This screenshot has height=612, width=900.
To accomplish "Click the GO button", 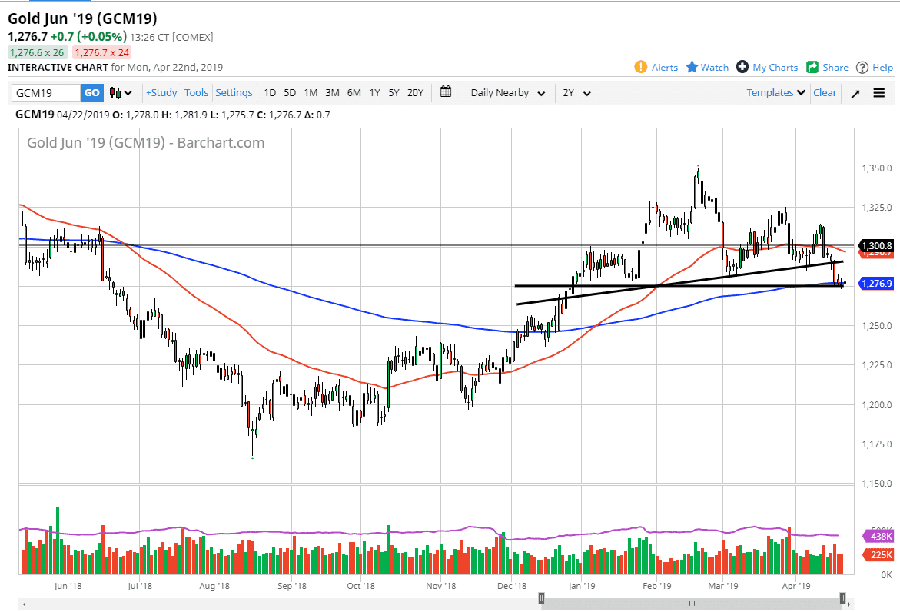I will point(91,91).
